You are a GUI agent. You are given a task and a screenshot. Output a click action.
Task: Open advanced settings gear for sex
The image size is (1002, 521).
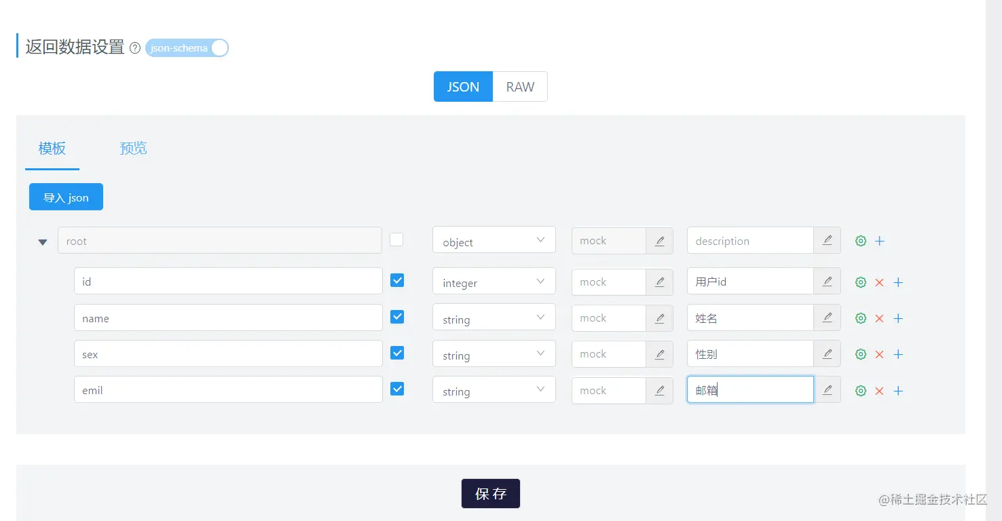pos(861,354)
